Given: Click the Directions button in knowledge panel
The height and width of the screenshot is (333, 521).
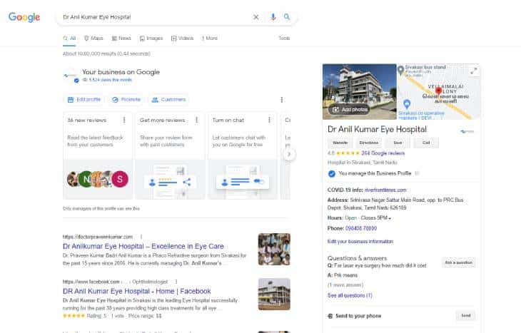Looking at the screenshot, I should point(368,143).
